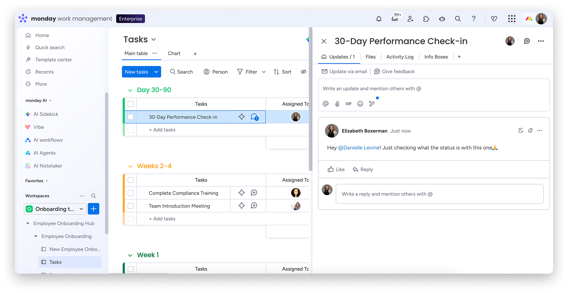Open the notifications bell
568x293 pixels.
(379, 19)
